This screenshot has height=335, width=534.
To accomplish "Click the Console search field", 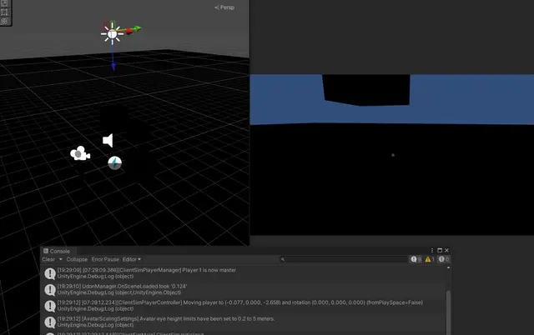I will tap(342, 260).
